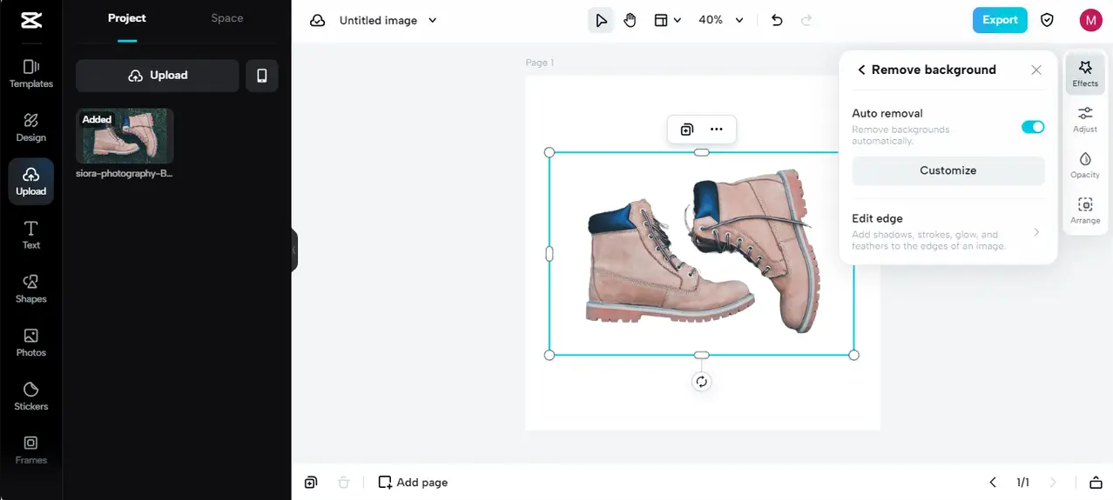Viewport: 1113px width, 500px height.
Task: Click the Page 1 label
Action: (x=540, y=63)
